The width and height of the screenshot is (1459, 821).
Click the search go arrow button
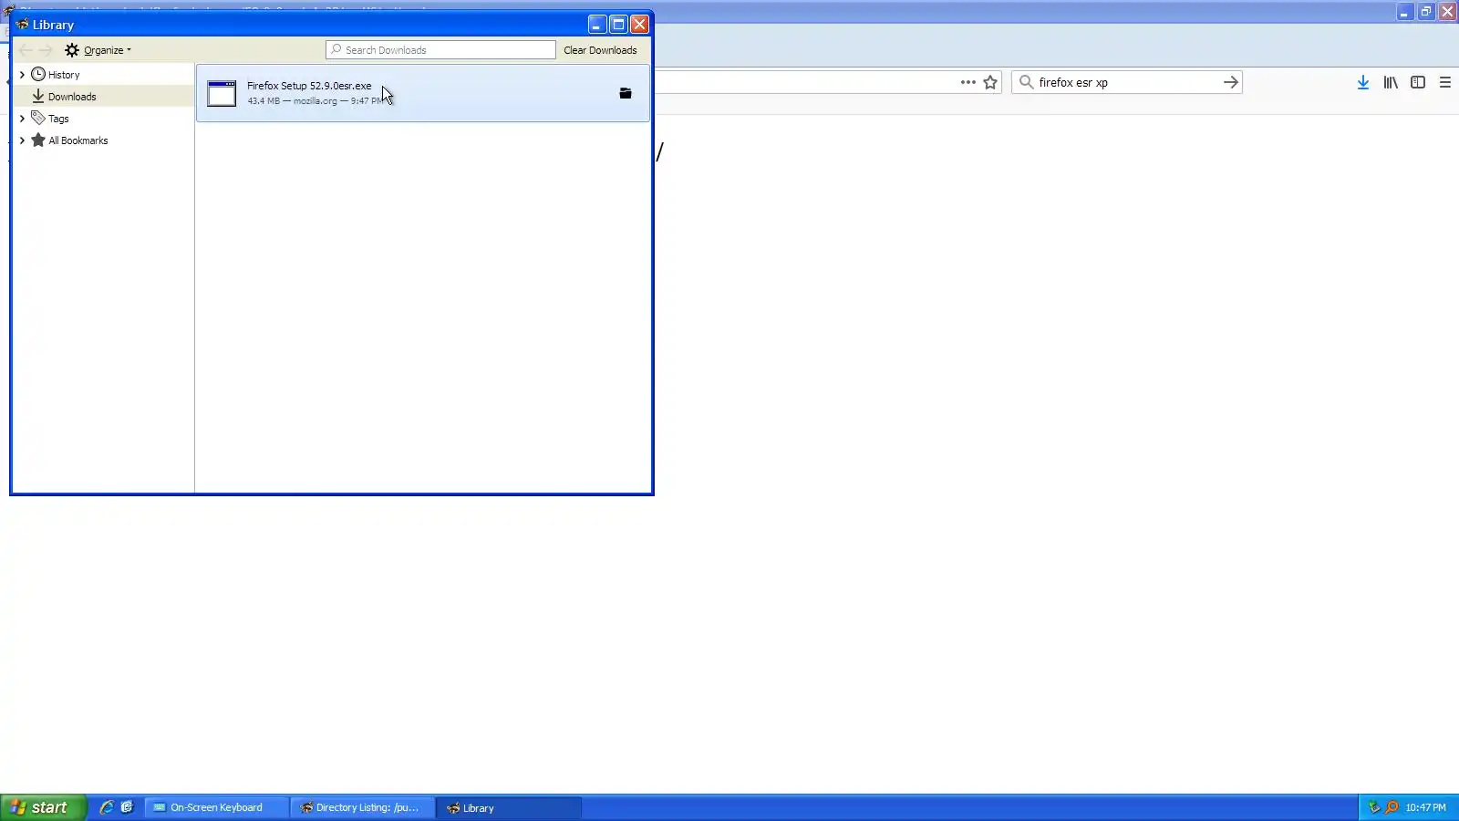pyautogui.click(x=1231, y=82)
